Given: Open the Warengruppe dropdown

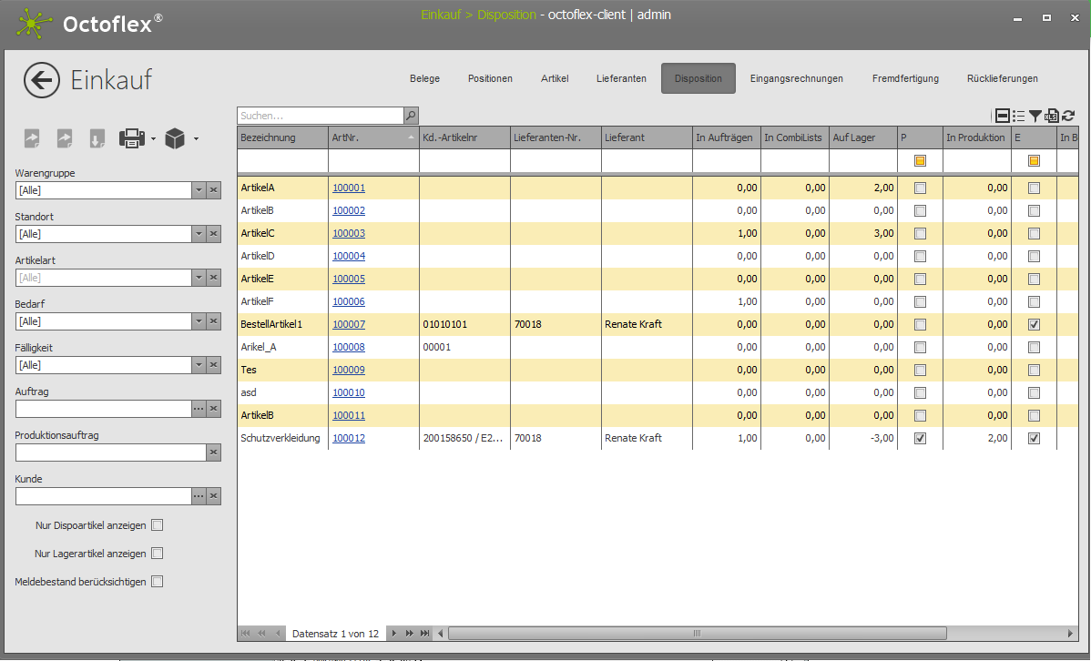Looking at the screenshot, I should tap(198, 190).
